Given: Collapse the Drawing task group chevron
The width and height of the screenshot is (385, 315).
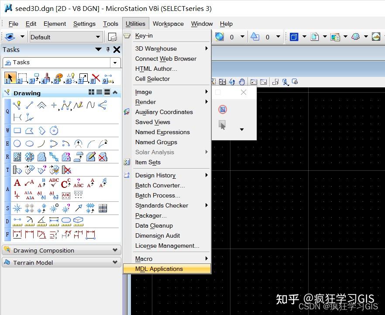Looking at the screenshot, I should point(114,93).
